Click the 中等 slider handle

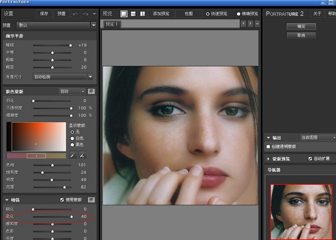pyautogui.click(x=52, y=53)
